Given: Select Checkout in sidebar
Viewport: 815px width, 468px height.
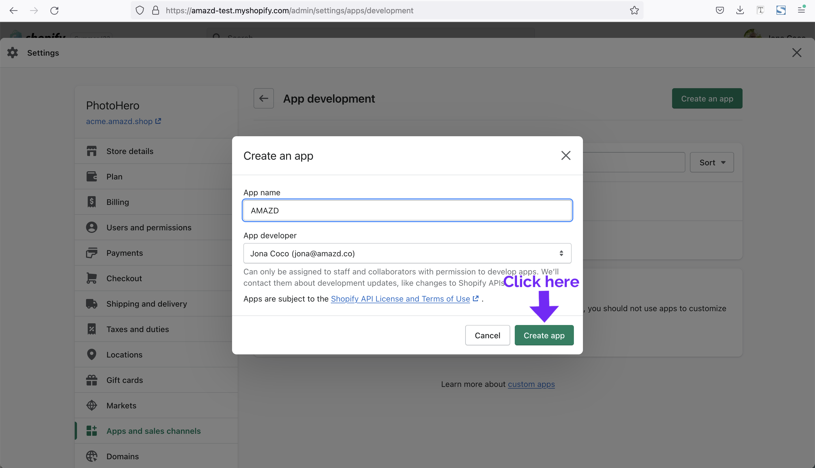Looking at the screenshot, I should (156, 278).
